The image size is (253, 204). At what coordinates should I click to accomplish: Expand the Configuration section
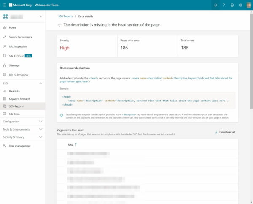[40, 121]
